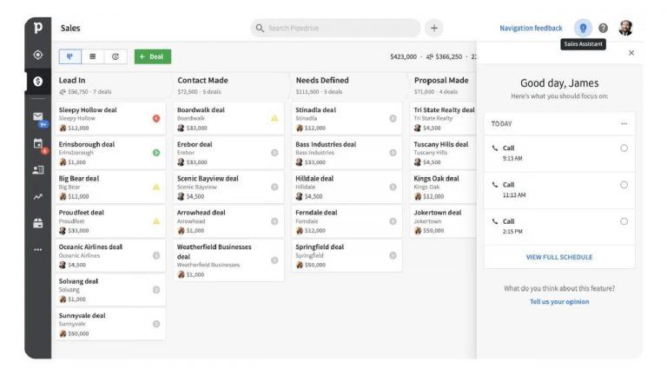Click the activity icon on Scenic Bayview deal

(x=274, y=187)
